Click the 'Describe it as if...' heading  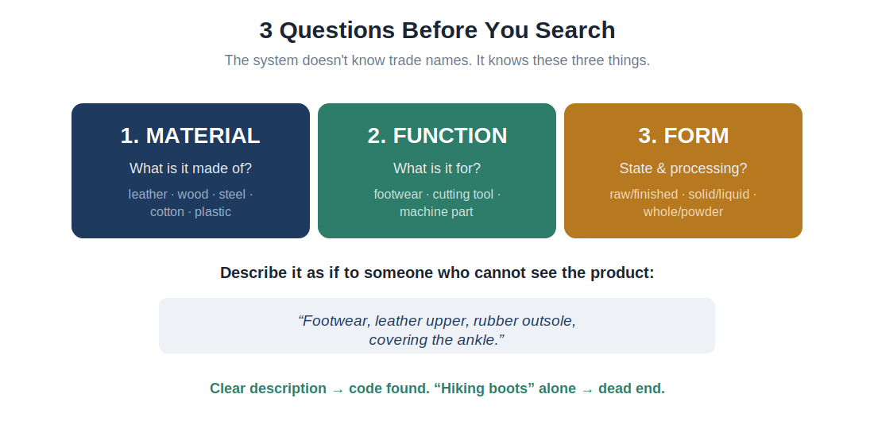(x=437, y=273)
